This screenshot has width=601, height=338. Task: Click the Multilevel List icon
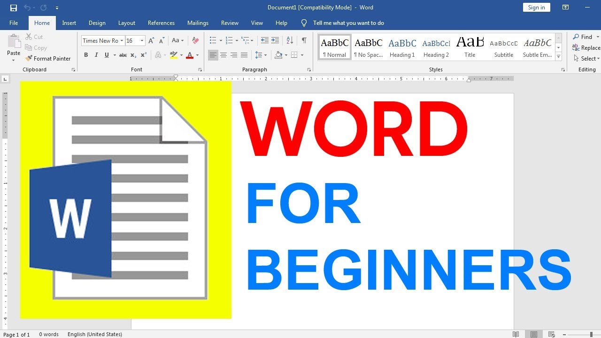pyautogui.click(x=246, y=41)
